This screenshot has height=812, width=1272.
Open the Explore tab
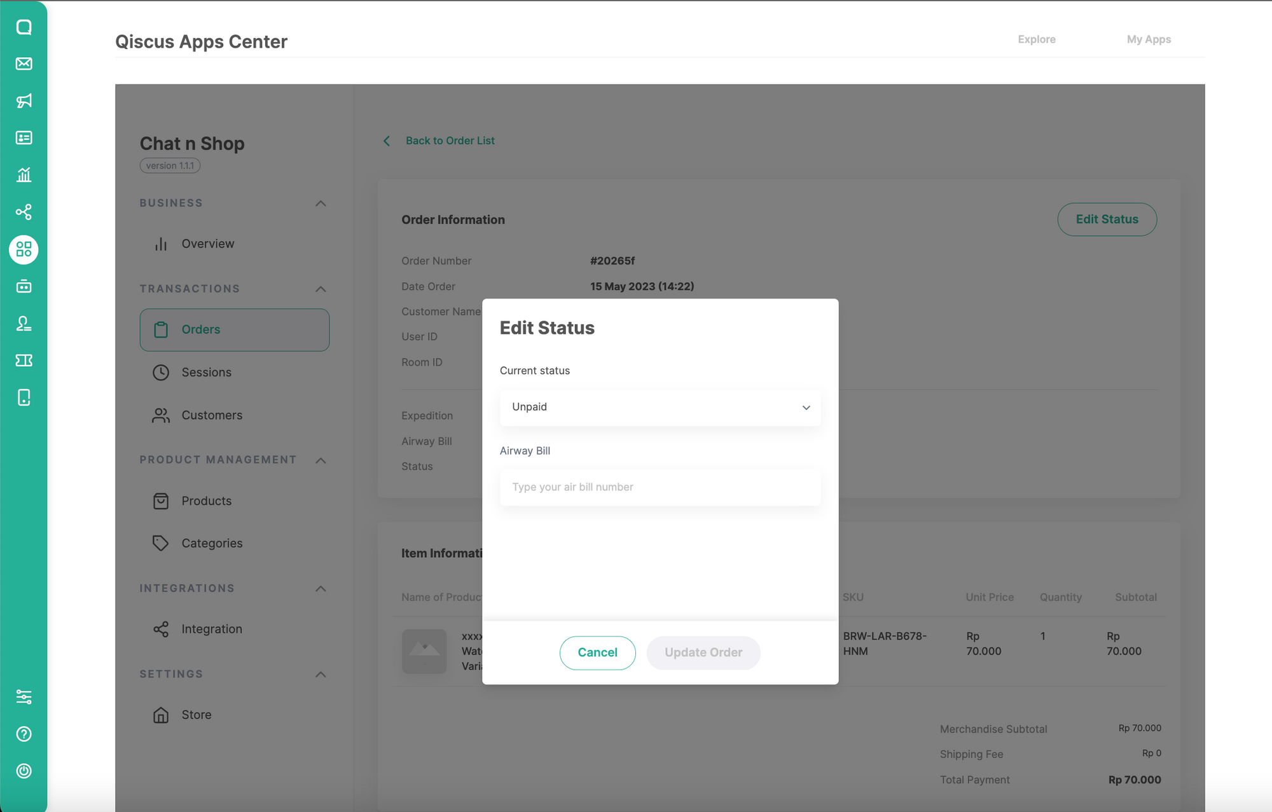click(1036, 39)
